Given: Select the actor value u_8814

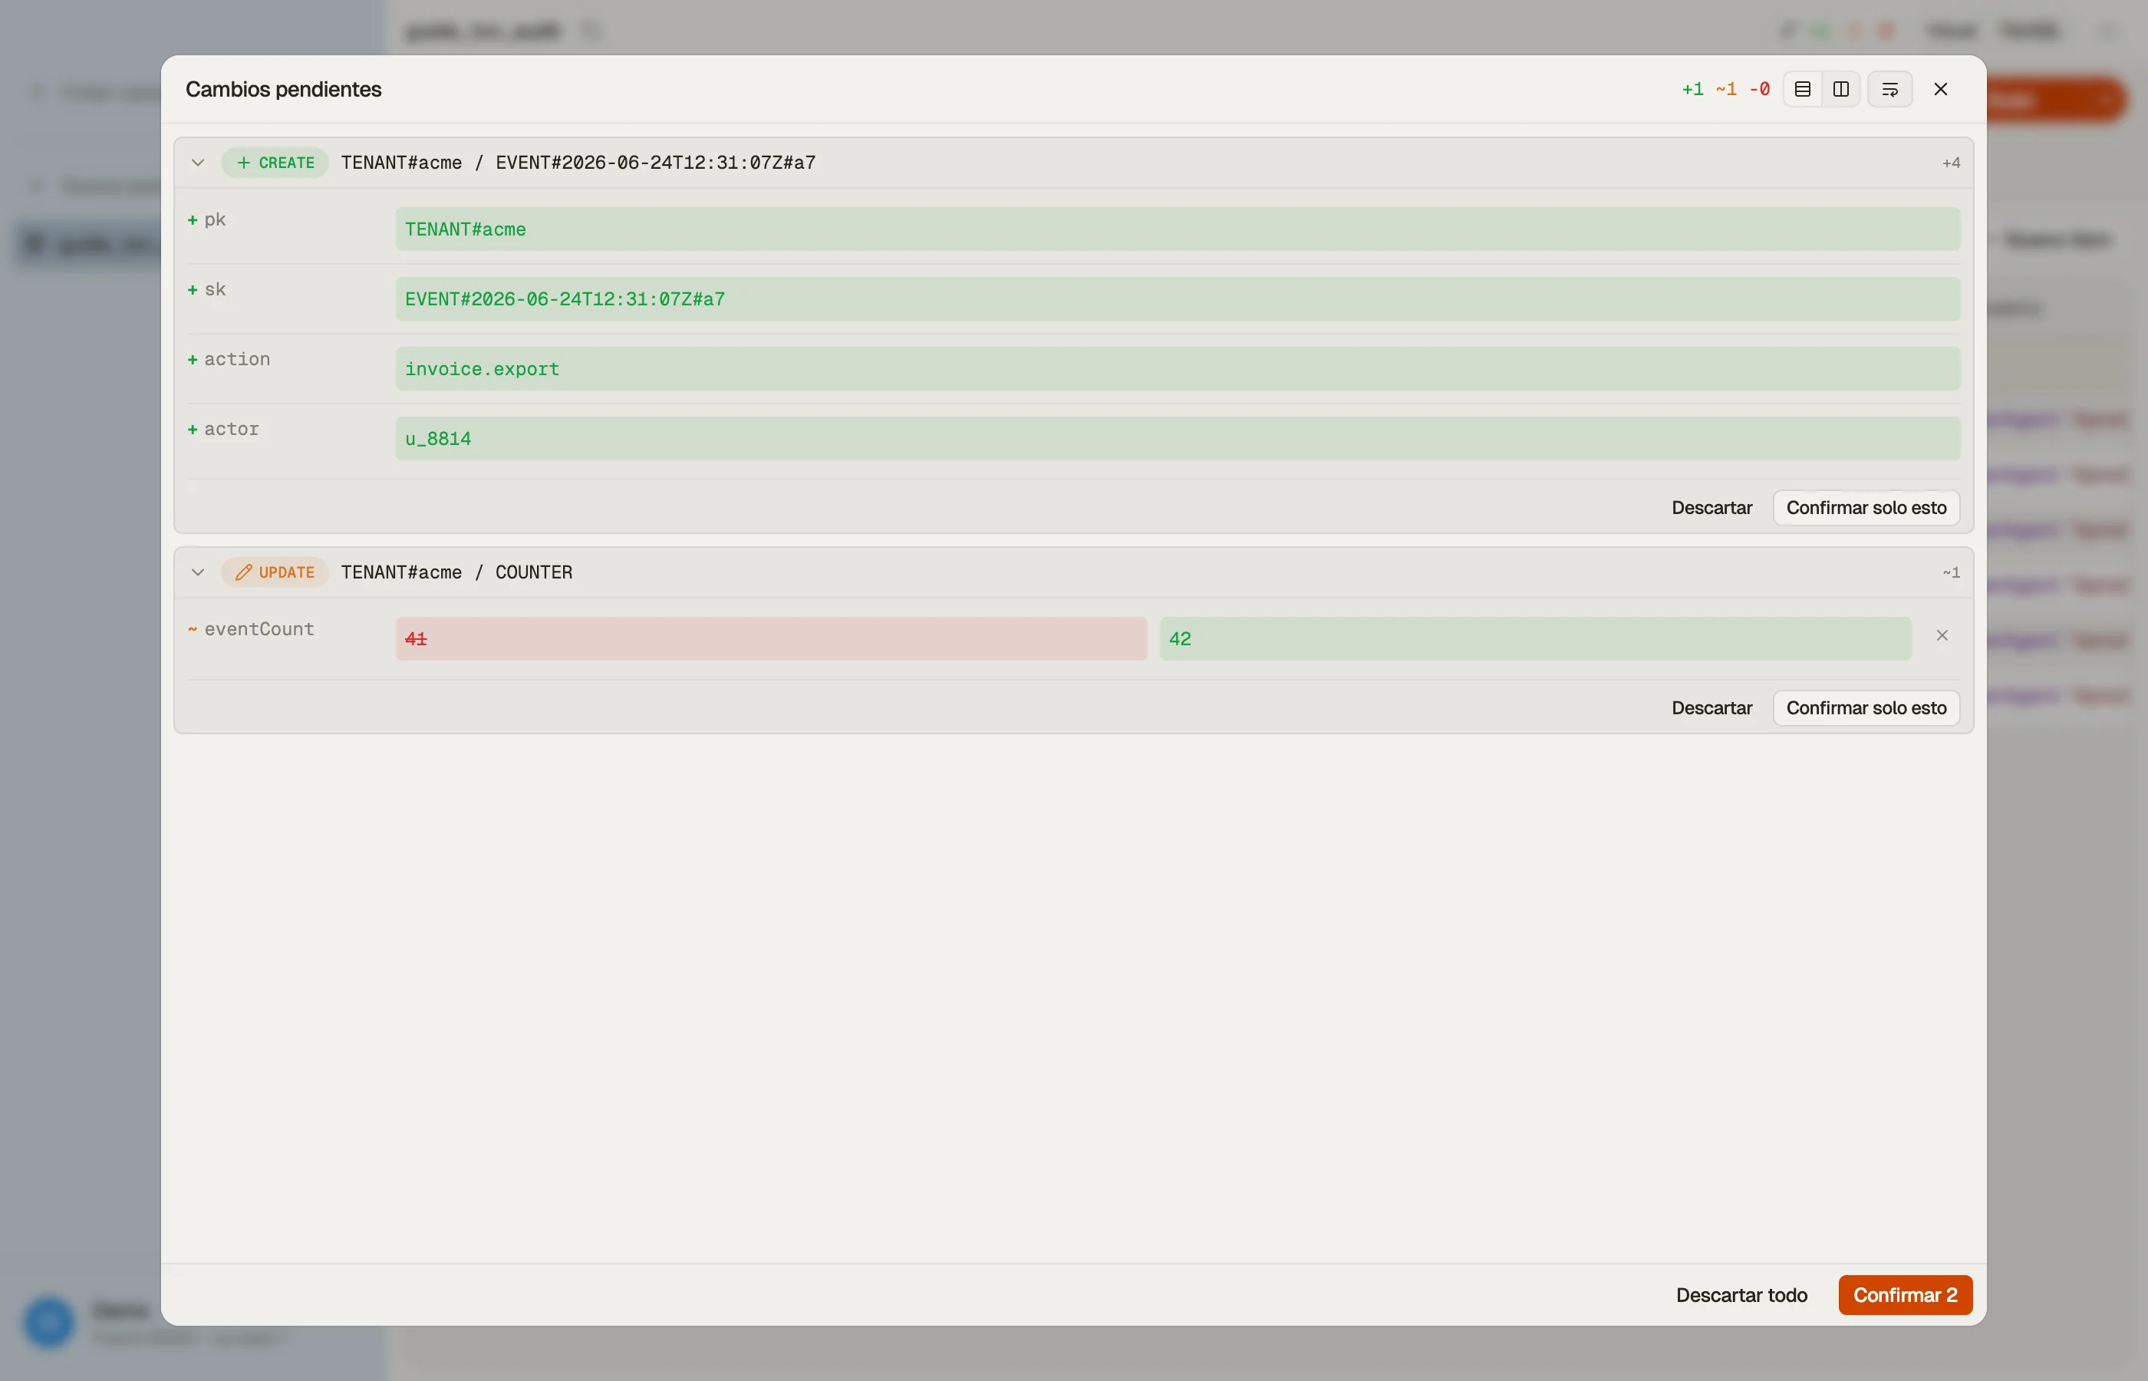Looking at the screenshot, I should click(1177, 440).
